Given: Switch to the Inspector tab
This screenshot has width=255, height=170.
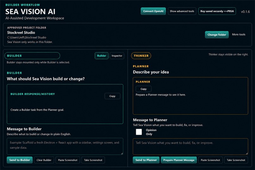Looking at the screenshot, I should click(x=117, y=56).
